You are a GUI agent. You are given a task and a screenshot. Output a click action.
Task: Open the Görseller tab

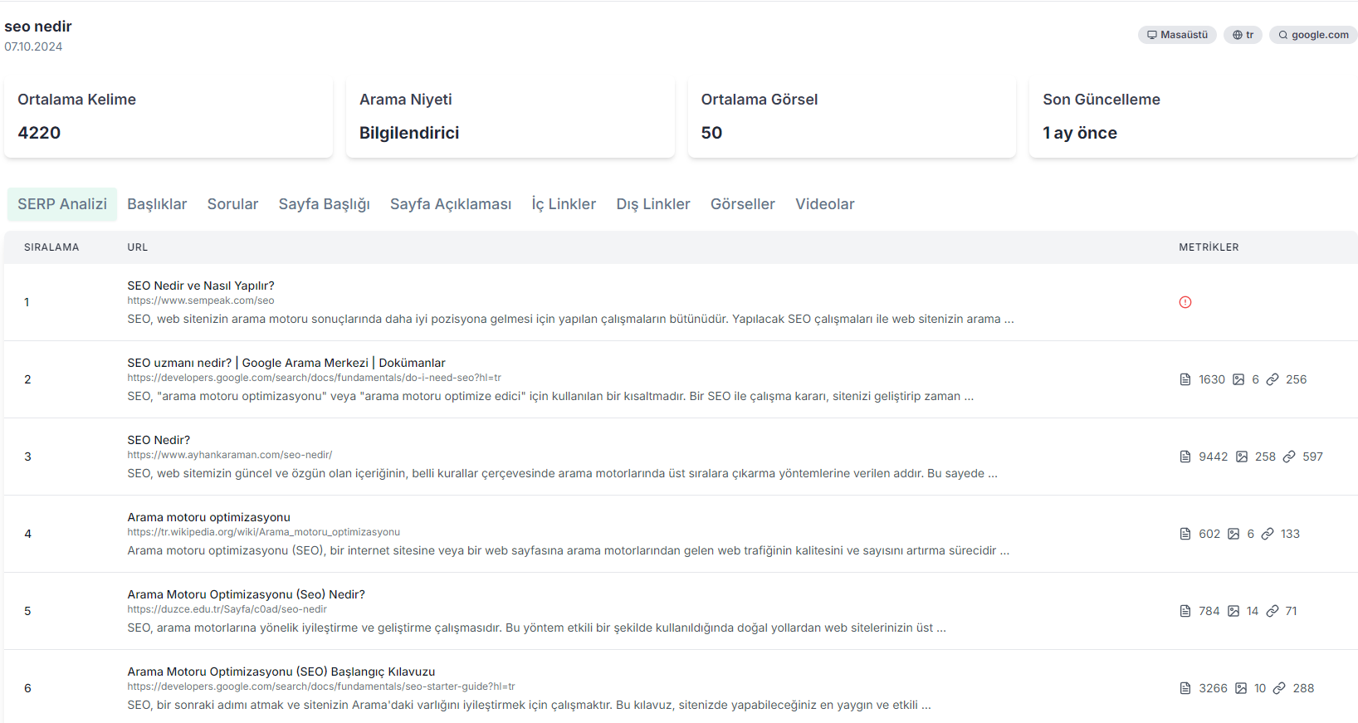coord(742,204)
